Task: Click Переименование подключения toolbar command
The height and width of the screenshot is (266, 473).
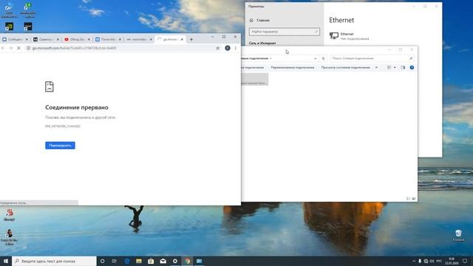Action: (x=293, y=67)
